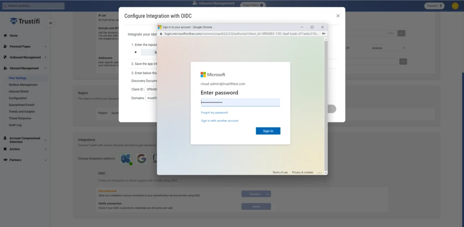
Task: Open Trends and Insights in sidebar
Action: click(x=22, y=111)
